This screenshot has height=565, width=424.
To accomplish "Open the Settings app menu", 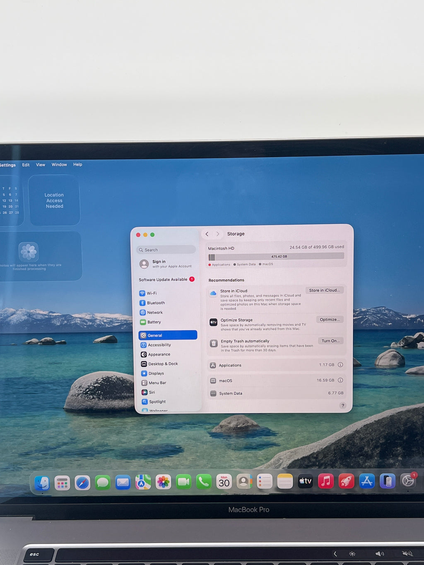I will tap(7, 165).
